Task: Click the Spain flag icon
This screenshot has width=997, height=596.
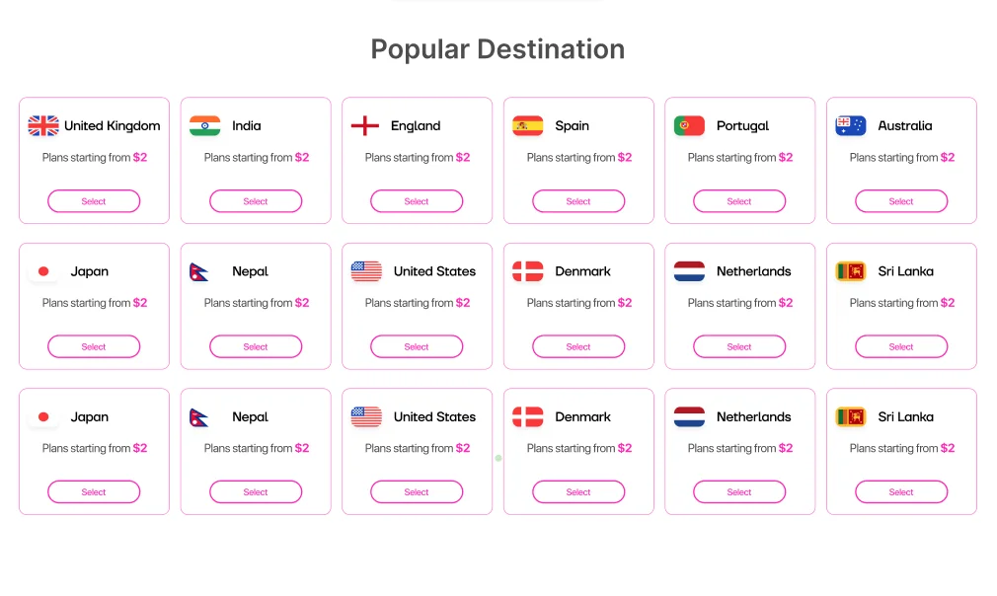Action: 528,125
